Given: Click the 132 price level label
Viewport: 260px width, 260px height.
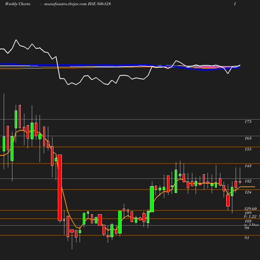Looking at the screenshot, I should coord(248,181).
